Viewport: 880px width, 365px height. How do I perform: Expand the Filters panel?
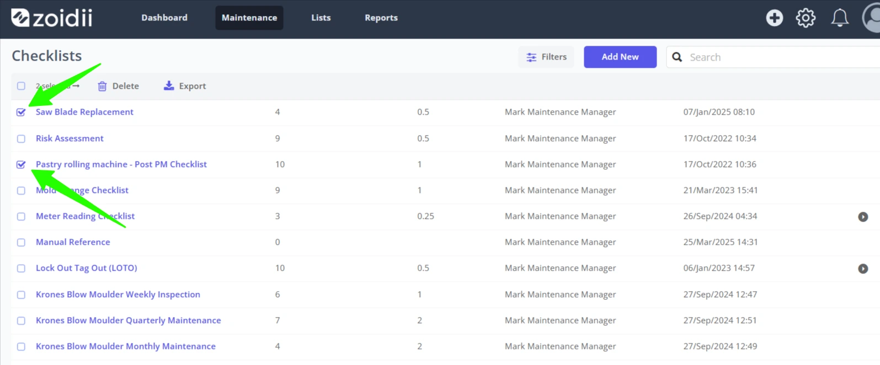pyautogui.click(x=546, y=57)
